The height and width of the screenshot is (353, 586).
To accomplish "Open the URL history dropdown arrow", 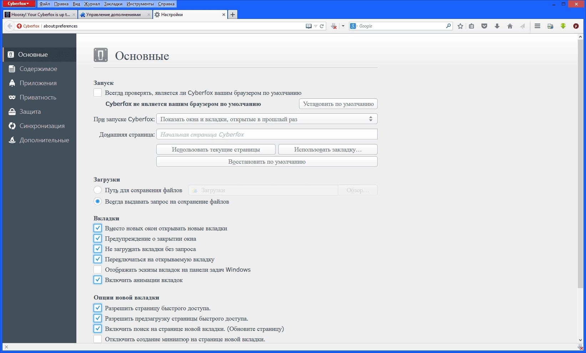I will click(x=315, y=26).
